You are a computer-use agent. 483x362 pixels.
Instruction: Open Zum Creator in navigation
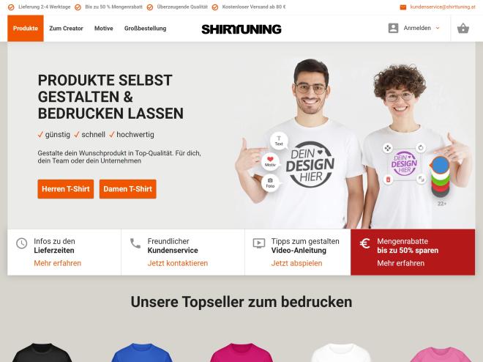66,29
